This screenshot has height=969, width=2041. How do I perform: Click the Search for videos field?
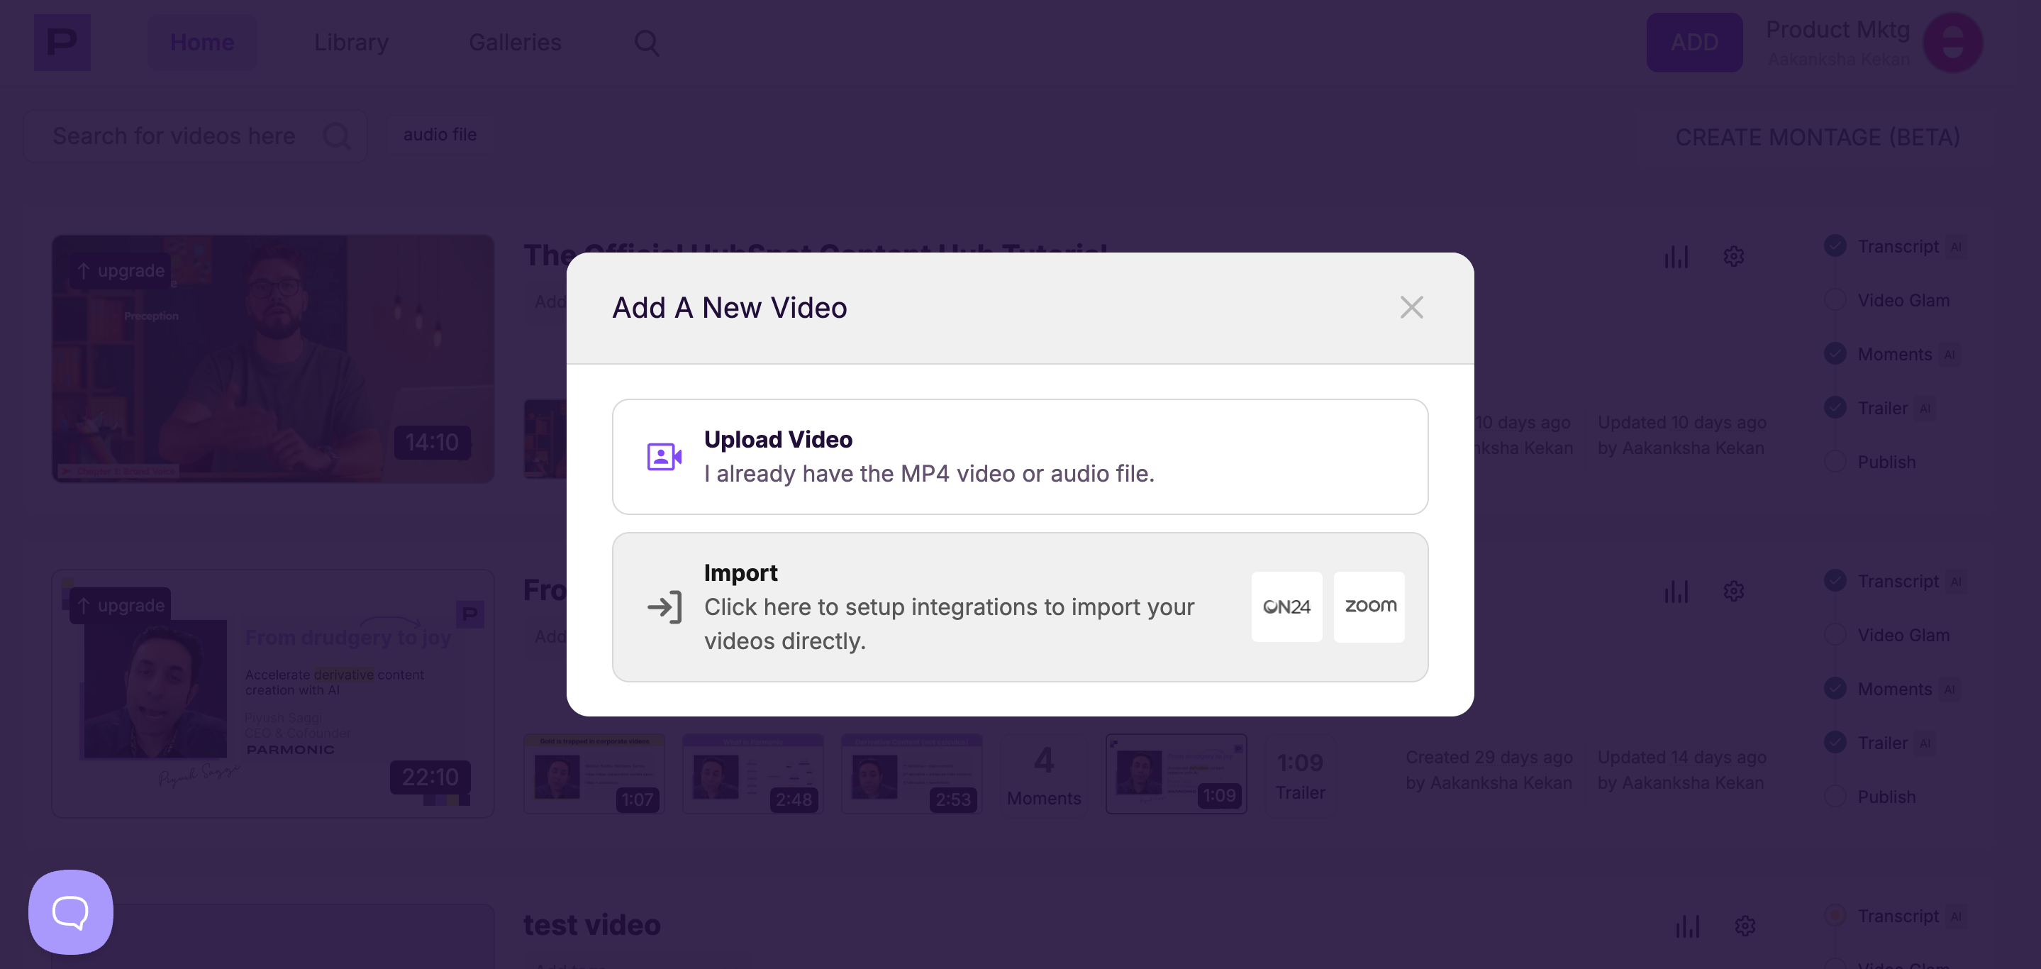click(x=174, y=136)
